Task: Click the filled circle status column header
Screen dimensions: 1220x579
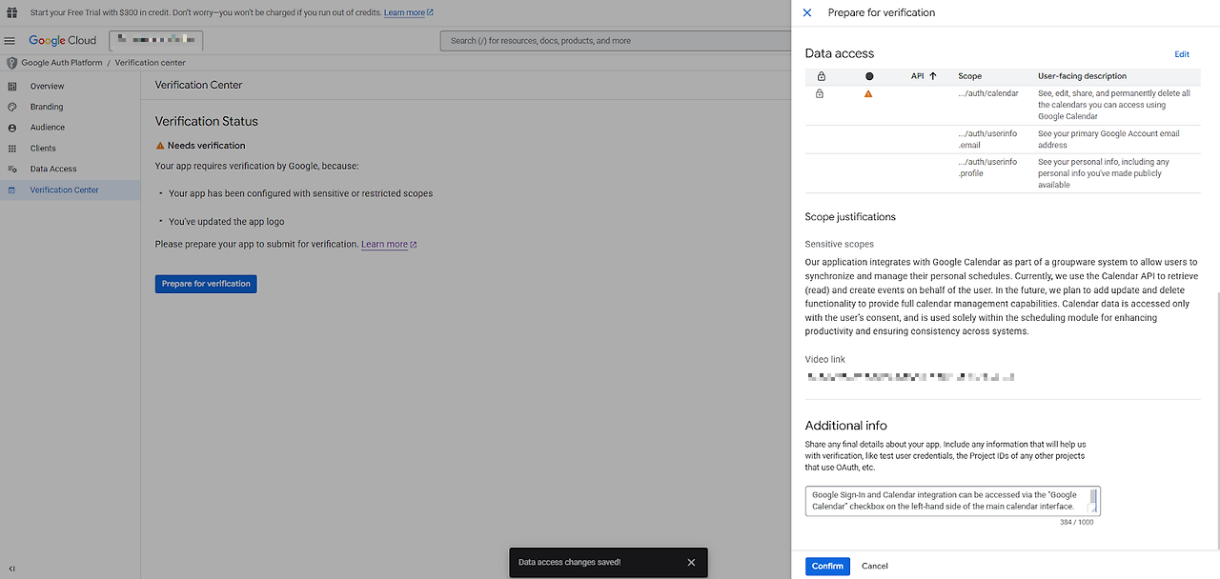Action: tap(869, 76)
